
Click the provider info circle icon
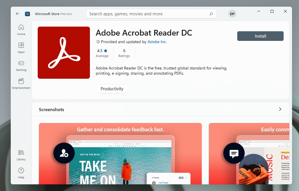pyautogui.click(x=98, y=42)
